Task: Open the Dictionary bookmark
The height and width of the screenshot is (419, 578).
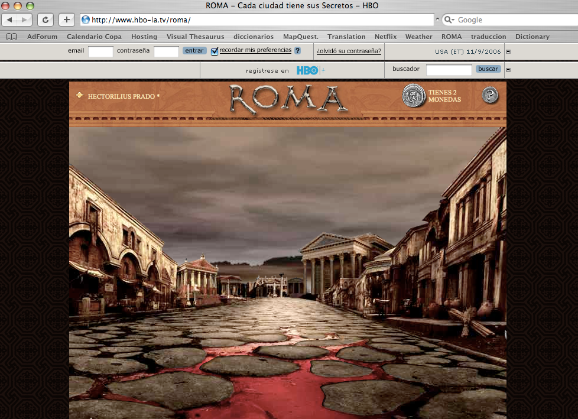Action: (532, 37)
